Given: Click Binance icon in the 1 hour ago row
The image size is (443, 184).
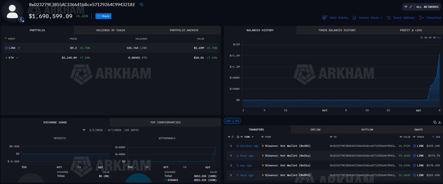Looking at the screenshot, I should click(262, 156).
